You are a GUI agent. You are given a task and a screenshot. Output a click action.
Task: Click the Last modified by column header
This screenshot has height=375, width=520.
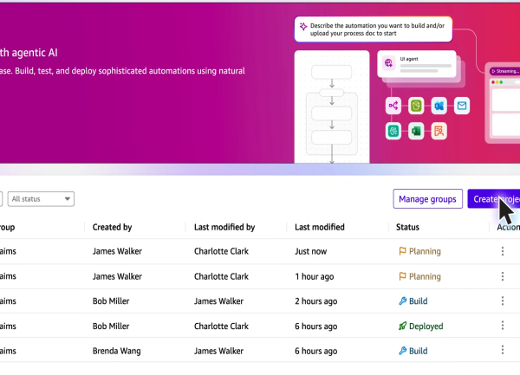pyautogui.click(x=224, y=227)
